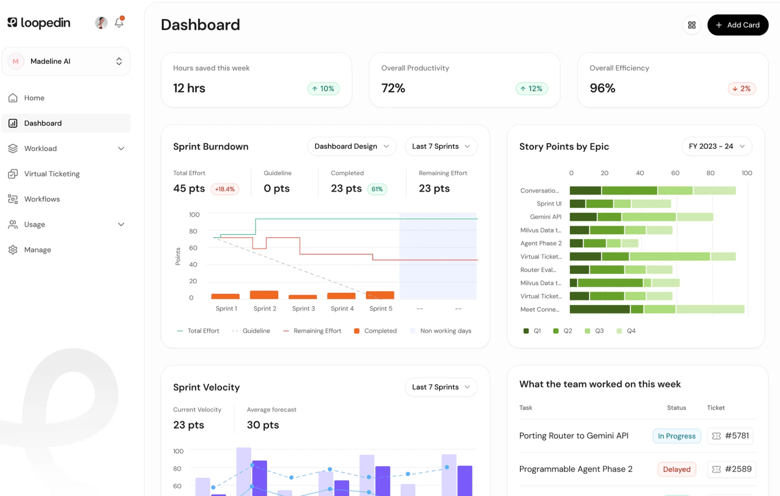Click the Manage gear icon
The height and width of the screenshot is (496, 780).
coord(13,250)
